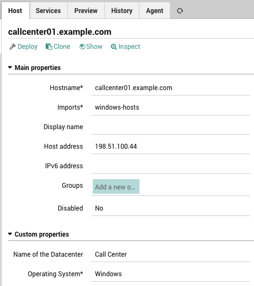254x286 pixels.
Task: Switch to the Services tab
Action: pyautogui.click(x=48, y=10)
